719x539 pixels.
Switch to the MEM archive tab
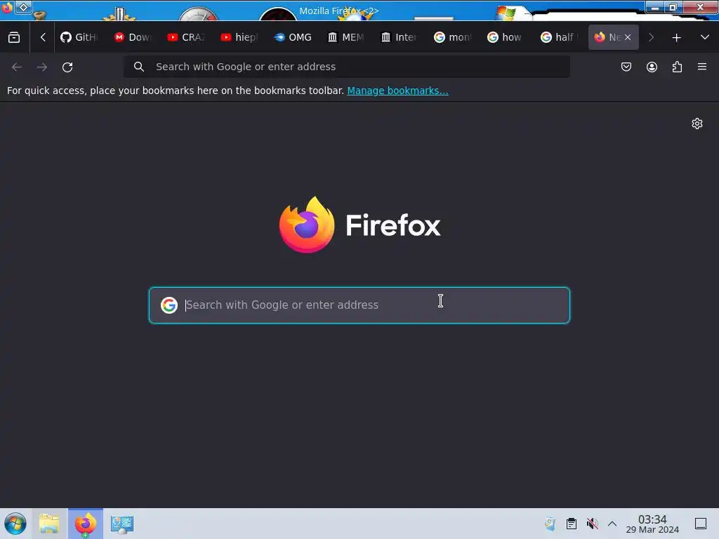pos(345,38)
